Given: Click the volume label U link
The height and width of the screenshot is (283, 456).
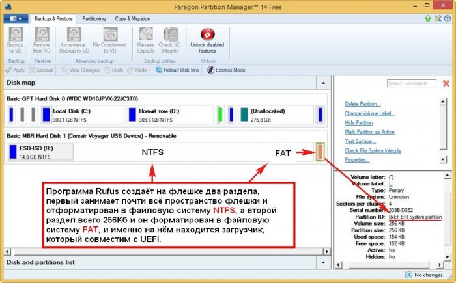Looking at the screenshot, I should (x=390, y=184).
